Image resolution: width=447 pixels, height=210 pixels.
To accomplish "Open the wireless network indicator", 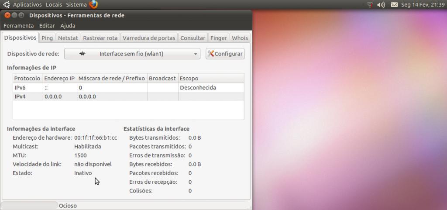I will click(370, 5).
